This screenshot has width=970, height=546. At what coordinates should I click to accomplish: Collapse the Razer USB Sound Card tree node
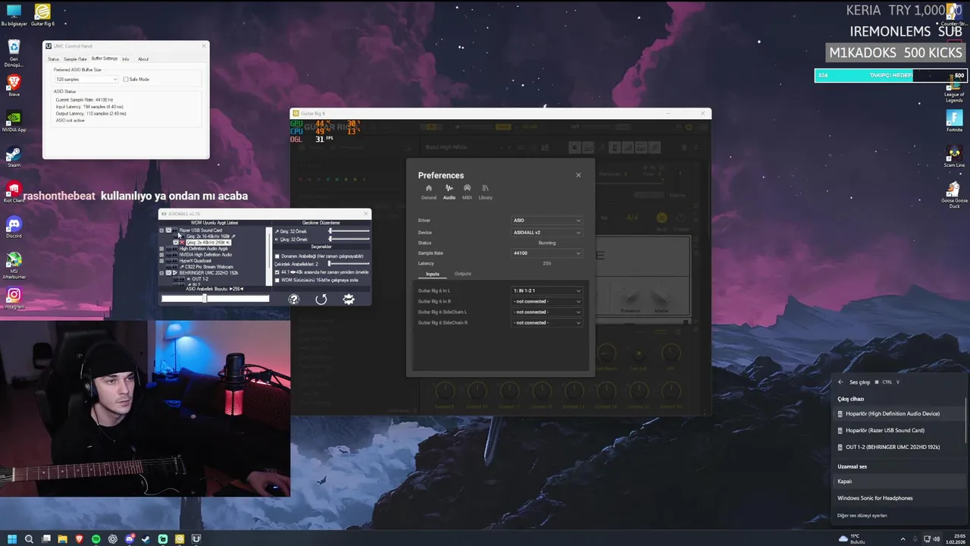pos(161,231)
